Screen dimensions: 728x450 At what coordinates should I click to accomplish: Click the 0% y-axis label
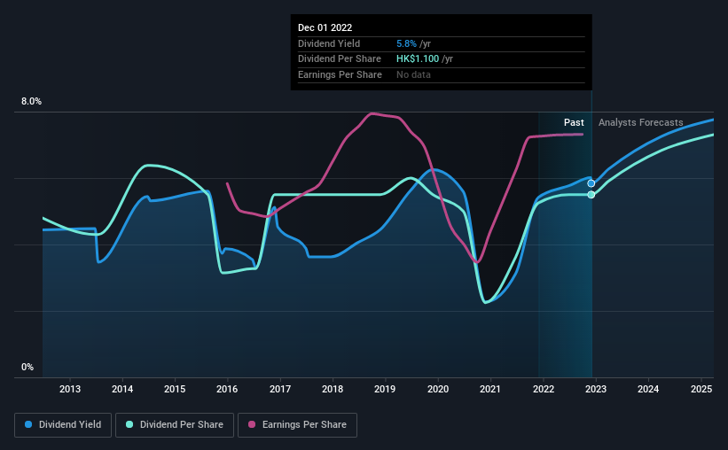pos(27,368)
